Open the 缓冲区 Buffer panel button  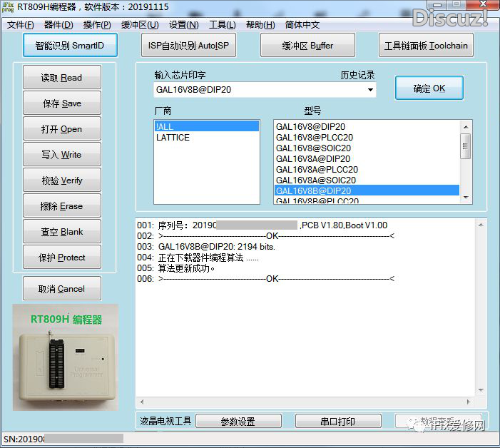click(x=307, y=45)
